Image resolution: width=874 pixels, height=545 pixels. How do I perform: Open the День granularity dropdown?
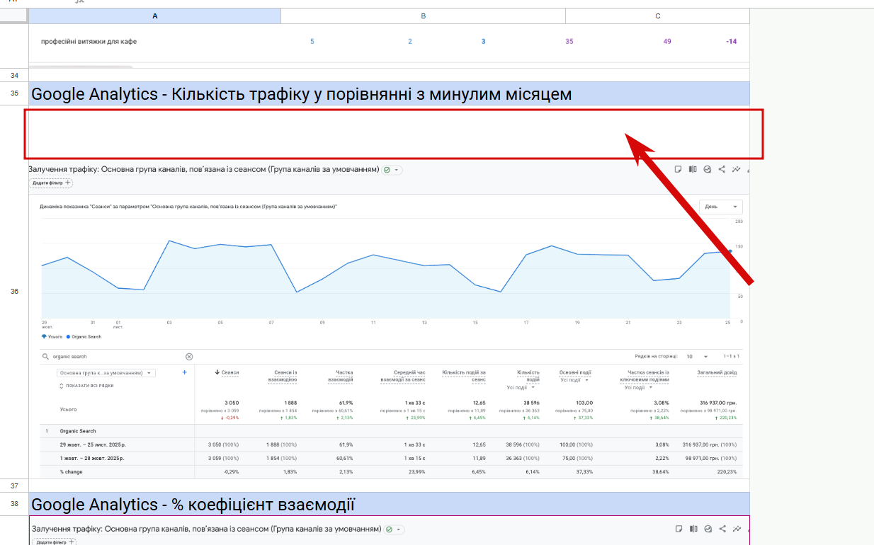pos(720,207)
